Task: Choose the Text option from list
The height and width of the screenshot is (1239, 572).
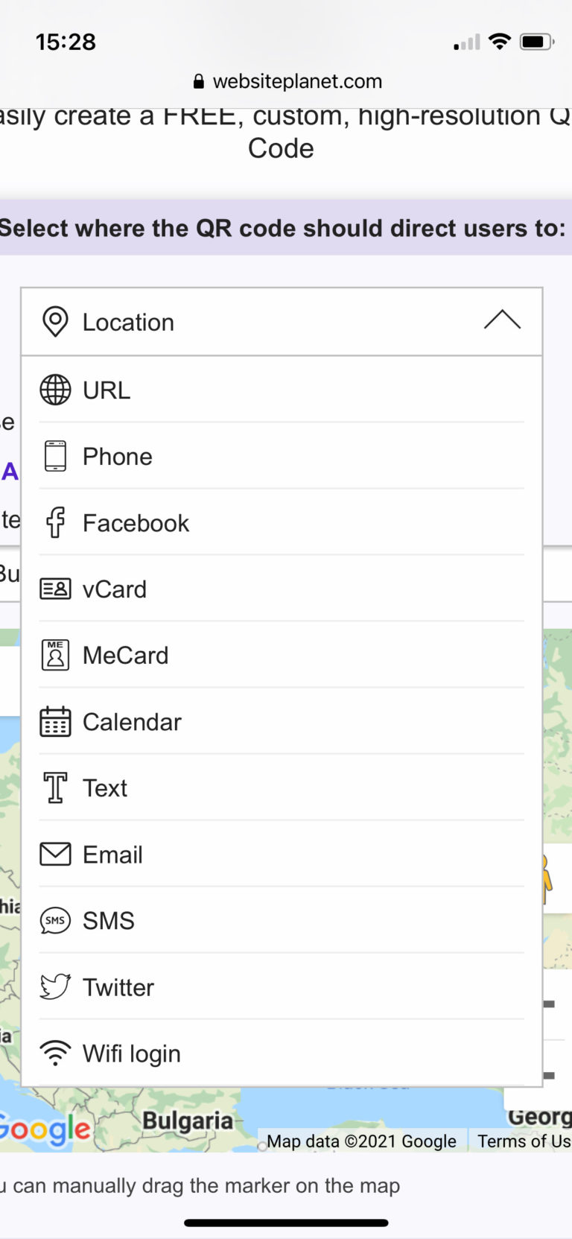Action: click(105, 788)
